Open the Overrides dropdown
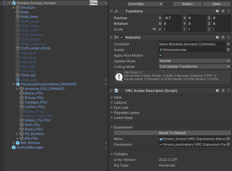232x171 pixels. tap(145, 4)
